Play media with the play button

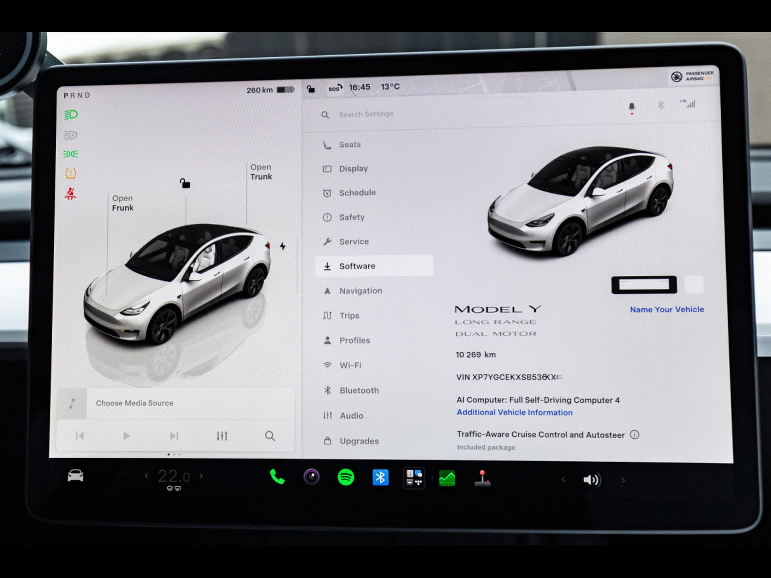[126, 436]
